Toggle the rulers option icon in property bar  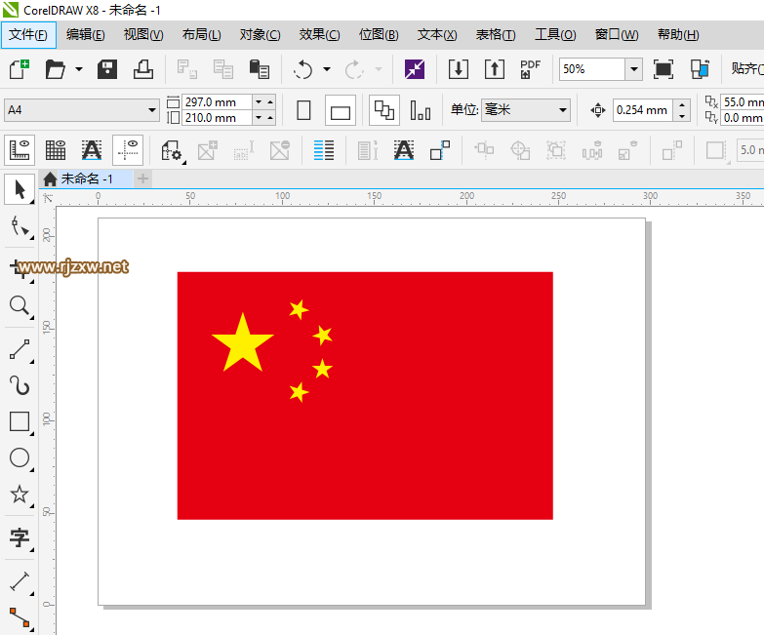click(x=20, y=150)
